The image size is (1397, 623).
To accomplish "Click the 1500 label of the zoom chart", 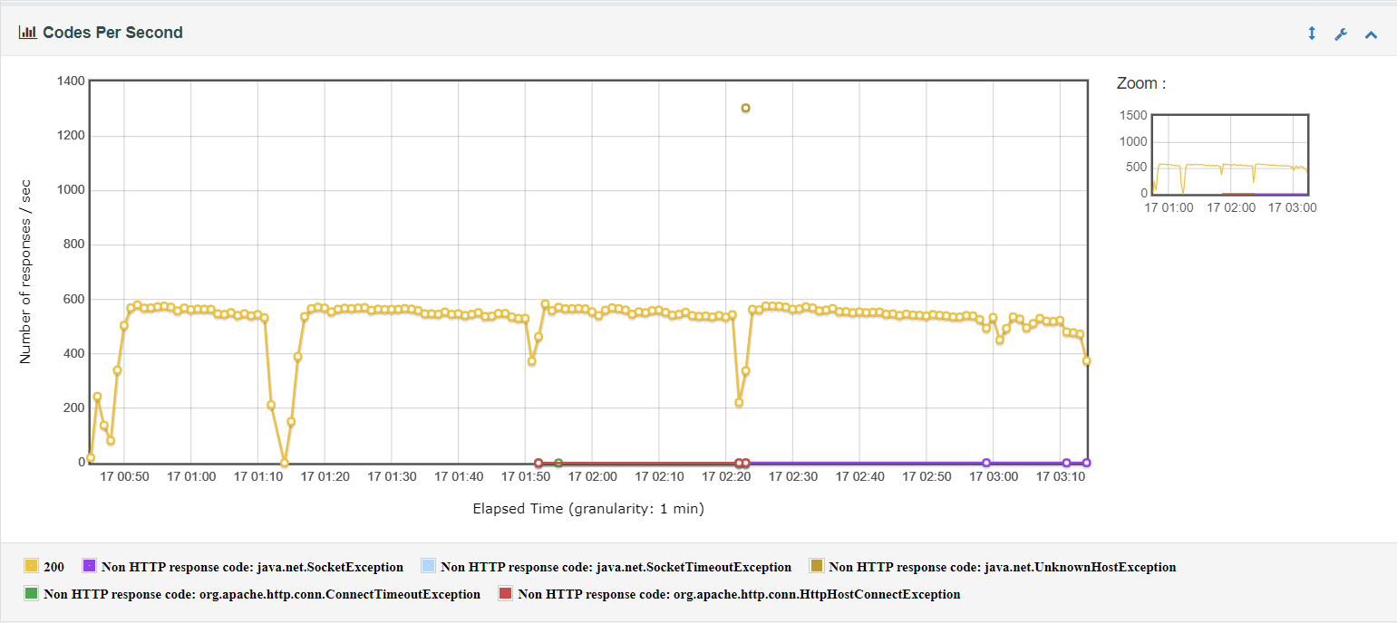I will (1132, 116).
